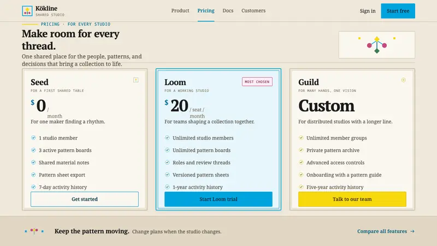Click check icon beside Private pattern archive
Screen dimensions: 437x246
[x=301, y=150]
